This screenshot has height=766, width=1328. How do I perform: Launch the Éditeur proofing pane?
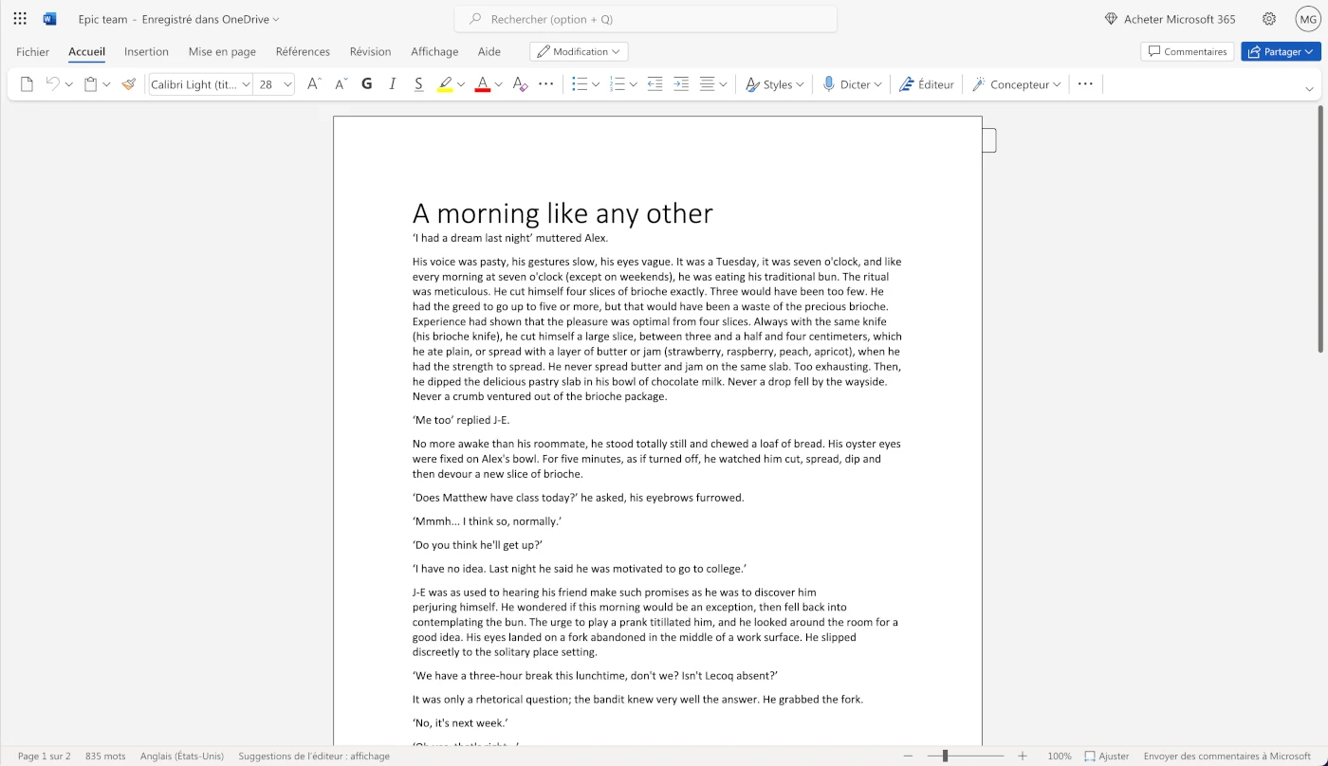point(927,83)
